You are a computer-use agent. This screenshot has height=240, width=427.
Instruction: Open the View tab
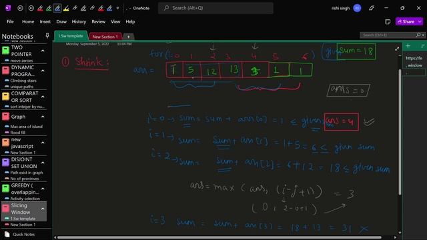coord(115,22)
